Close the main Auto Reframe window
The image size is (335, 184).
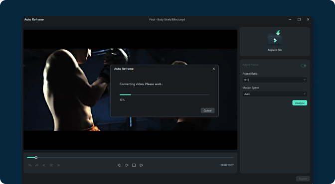point(308,19)
